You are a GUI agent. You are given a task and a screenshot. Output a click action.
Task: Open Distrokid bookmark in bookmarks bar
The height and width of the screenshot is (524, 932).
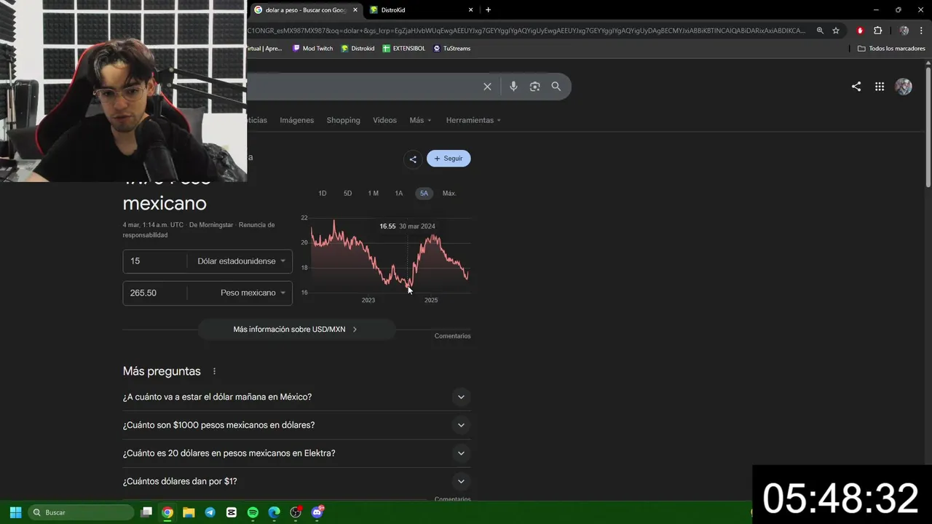[358, 49]
